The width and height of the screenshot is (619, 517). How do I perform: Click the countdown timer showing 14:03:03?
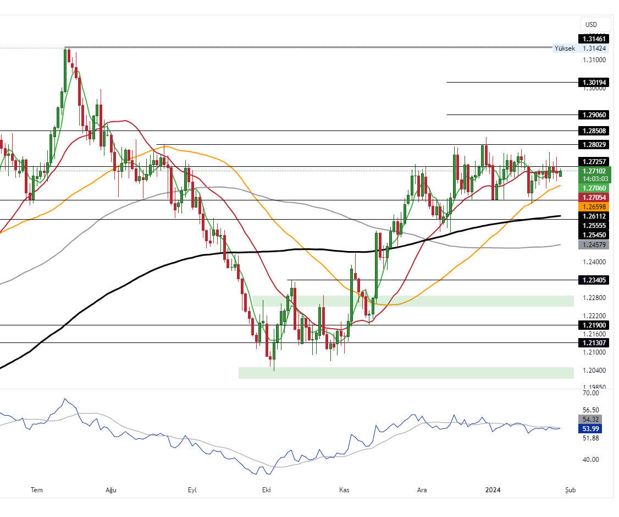pyautogui.click(x=593, y=179)
